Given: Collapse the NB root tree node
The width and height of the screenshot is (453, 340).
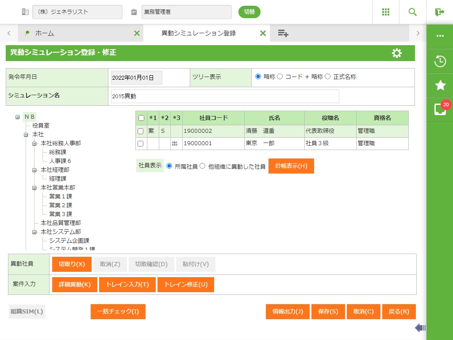Looking at the screenshot, I should point(17,117).
